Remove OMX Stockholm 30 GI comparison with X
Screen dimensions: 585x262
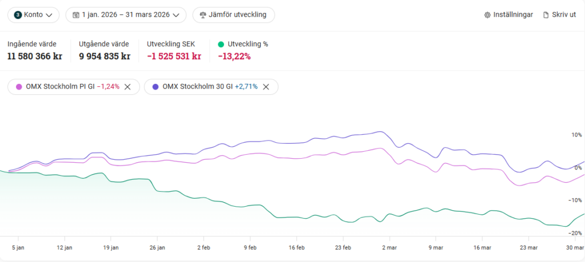pos(266,87)
